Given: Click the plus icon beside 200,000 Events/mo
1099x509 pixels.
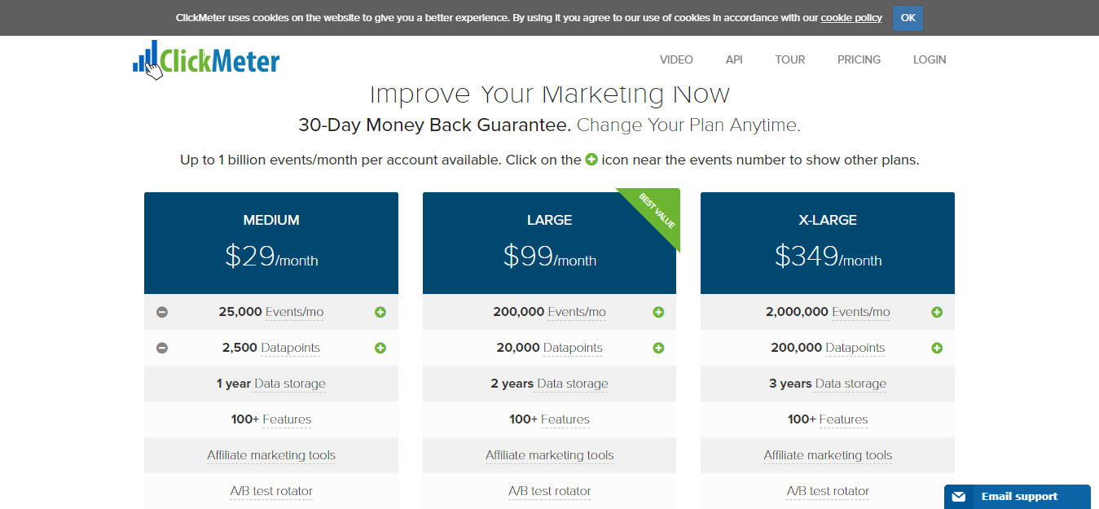Looking at the screenshot, I should (x=658, y=312).
